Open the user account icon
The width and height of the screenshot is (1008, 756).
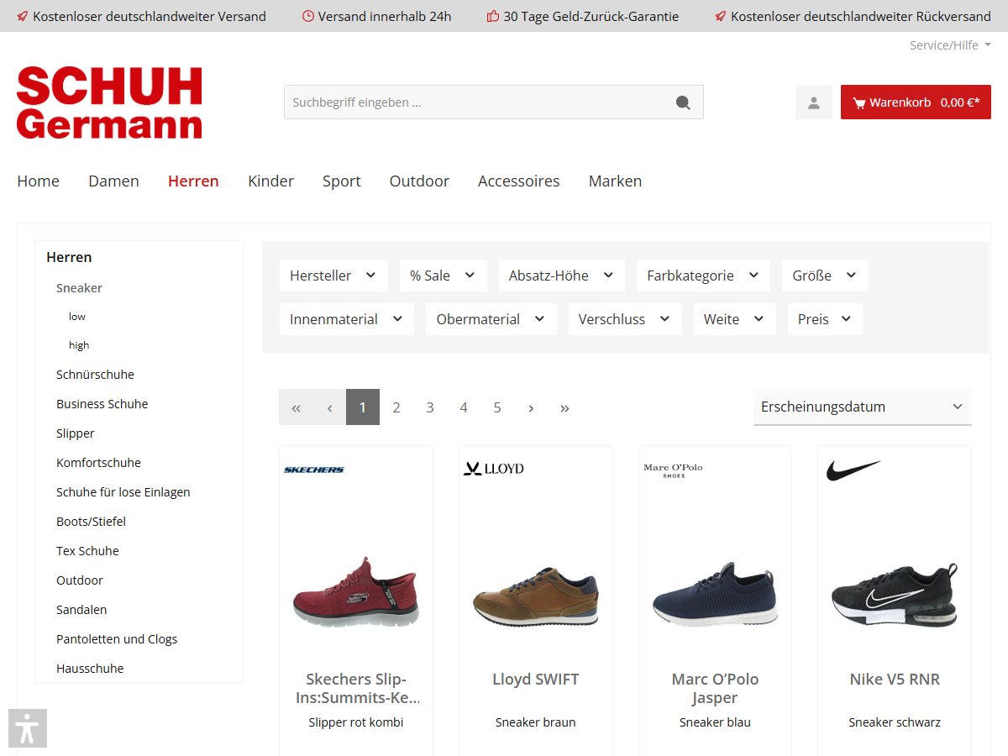[x=813, y=102]
